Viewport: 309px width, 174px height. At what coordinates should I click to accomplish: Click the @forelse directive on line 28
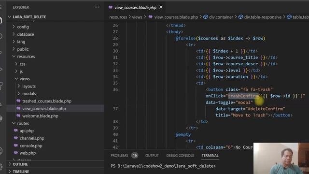pos(185,38)
